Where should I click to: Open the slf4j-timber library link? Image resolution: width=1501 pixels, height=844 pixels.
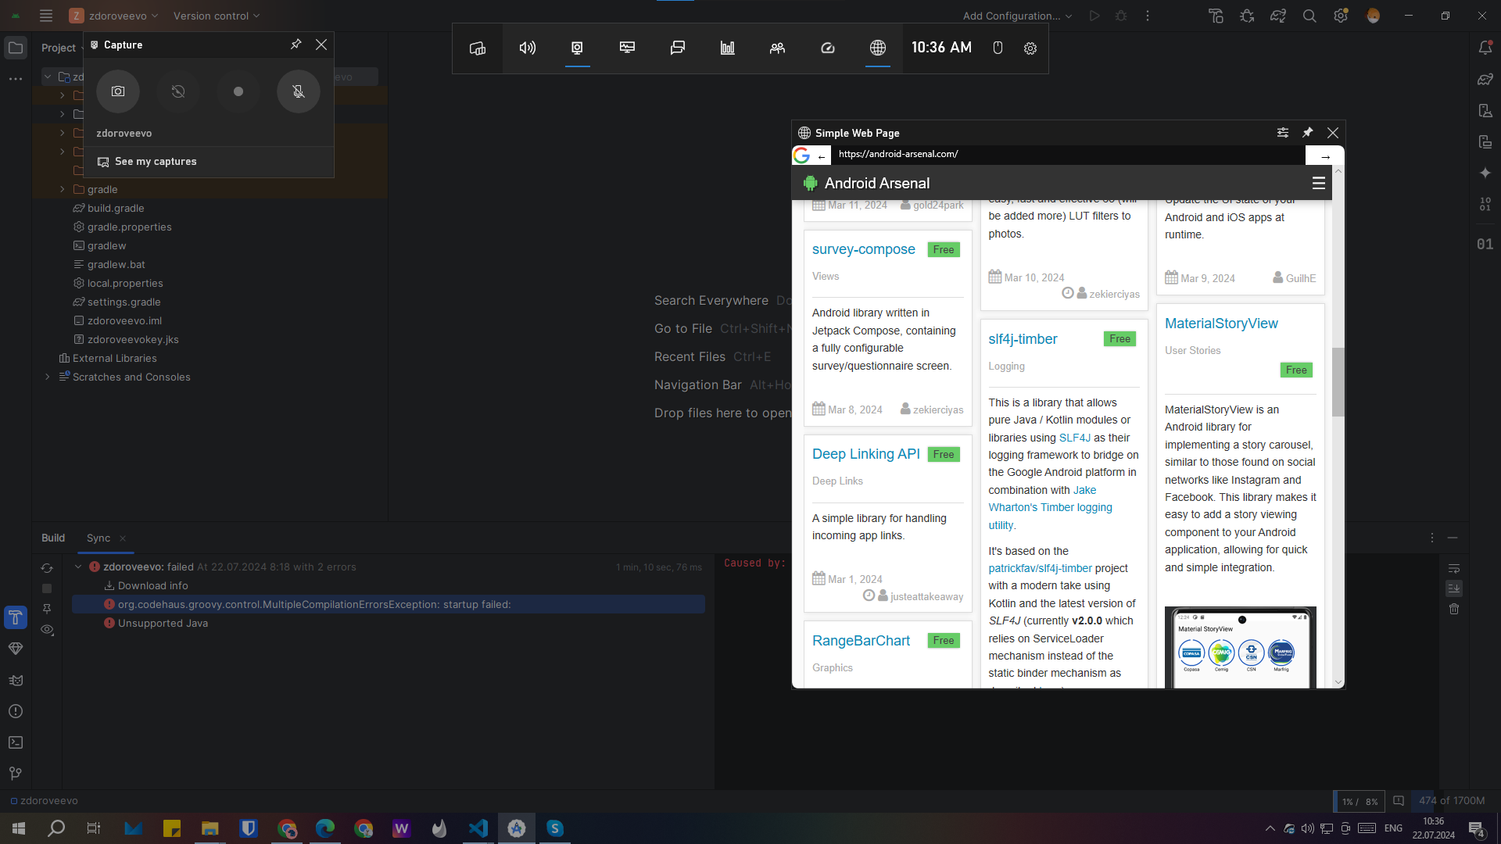(1023, 339)
